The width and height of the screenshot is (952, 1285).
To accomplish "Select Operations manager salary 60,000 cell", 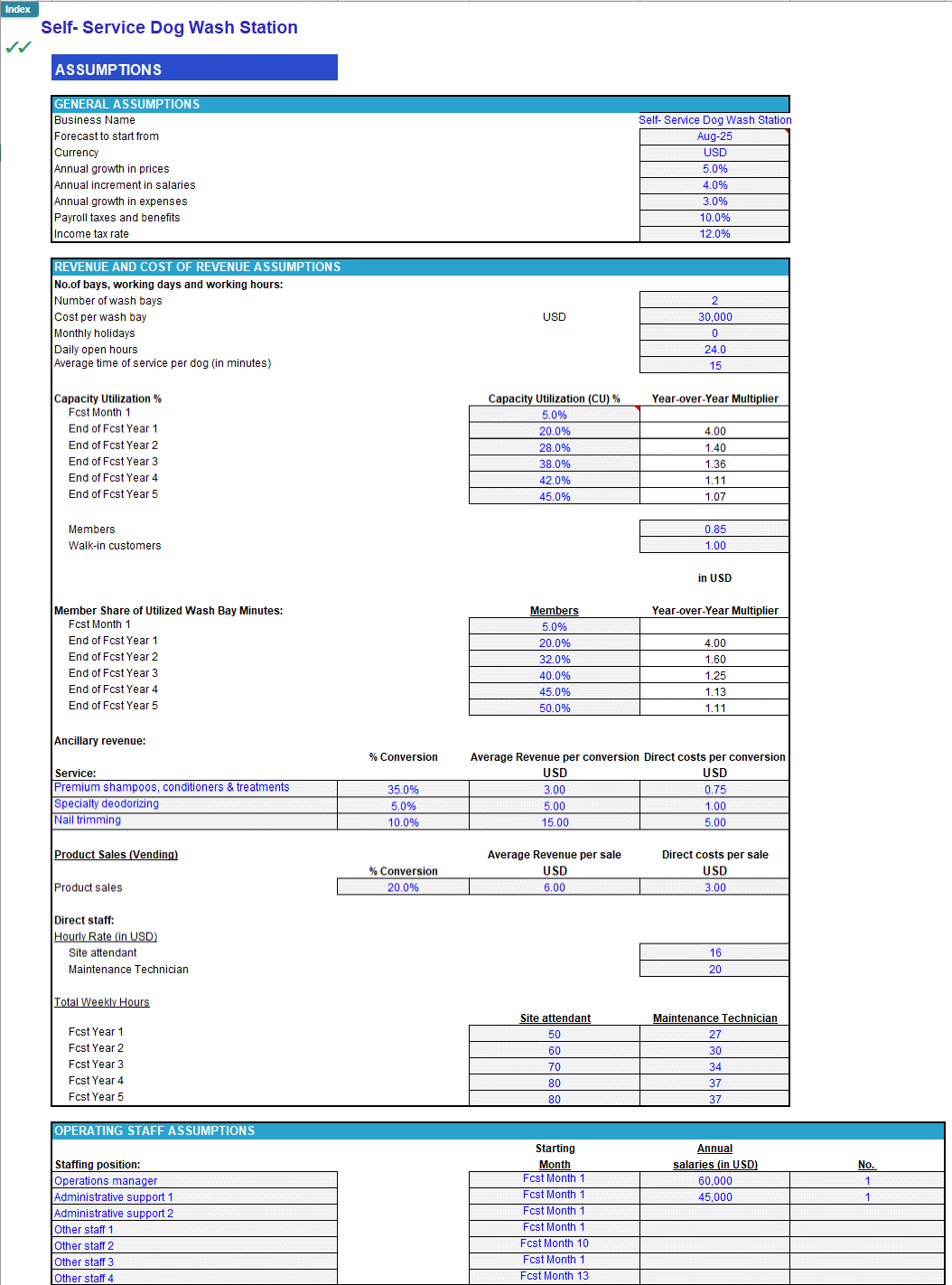I will pos(714,1180).
